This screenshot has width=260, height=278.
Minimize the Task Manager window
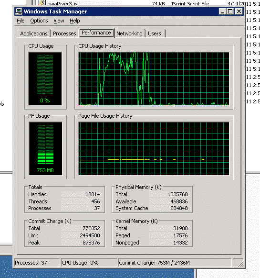[x=222, y=11]
